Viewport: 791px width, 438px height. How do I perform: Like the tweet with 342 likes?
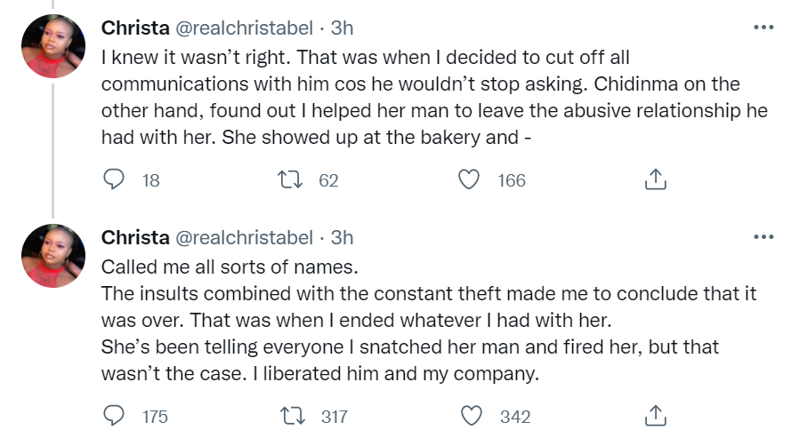(x=472, y=416)
